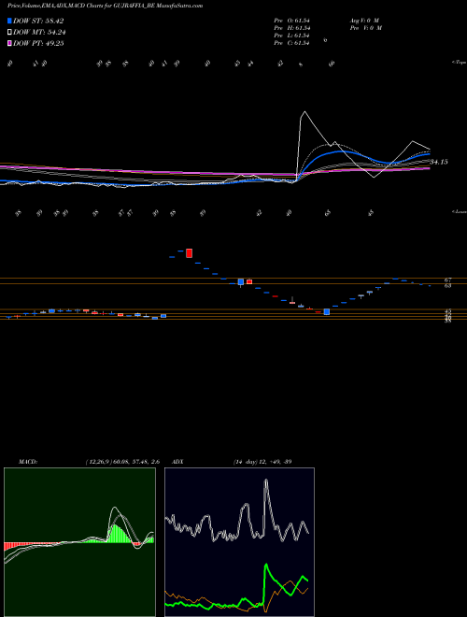
Task: Click the blue candlestick at the price bottom
Action: click(326, 311)
